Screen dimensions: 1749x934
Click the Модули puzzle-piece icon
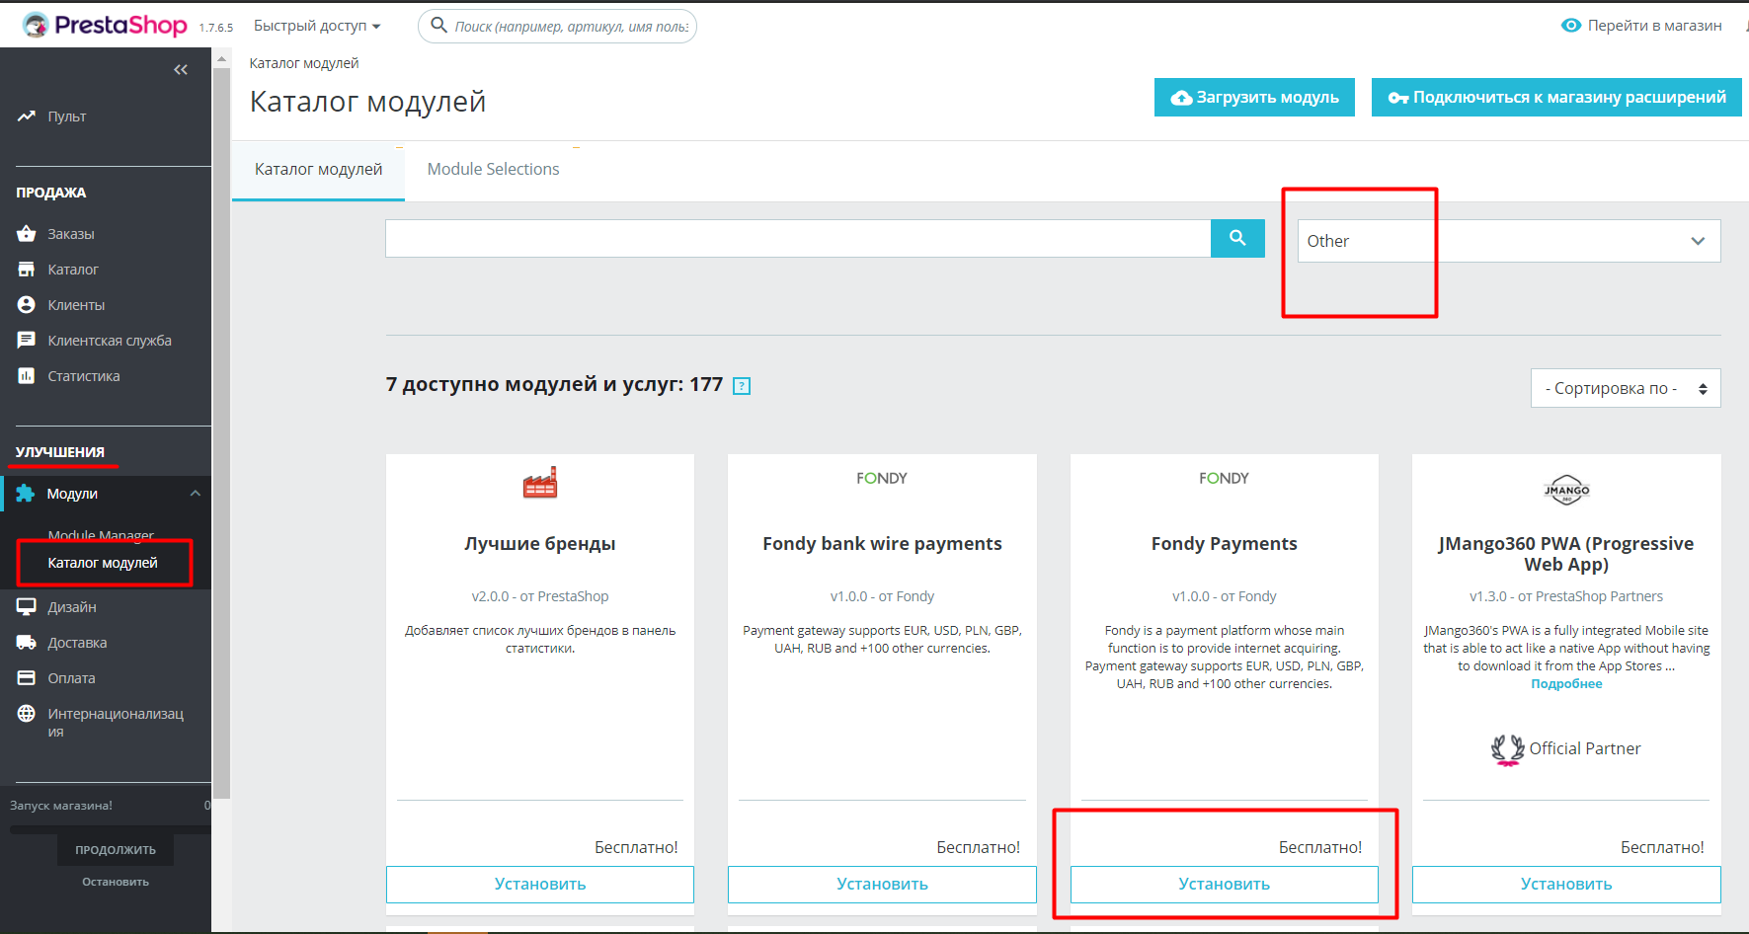26,494
